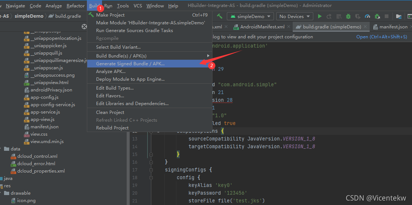Open the VCS menu
Screen dimensions: 412x205
tap(138, 6)
